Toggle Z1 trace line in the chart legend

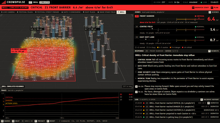click(126, 94)
